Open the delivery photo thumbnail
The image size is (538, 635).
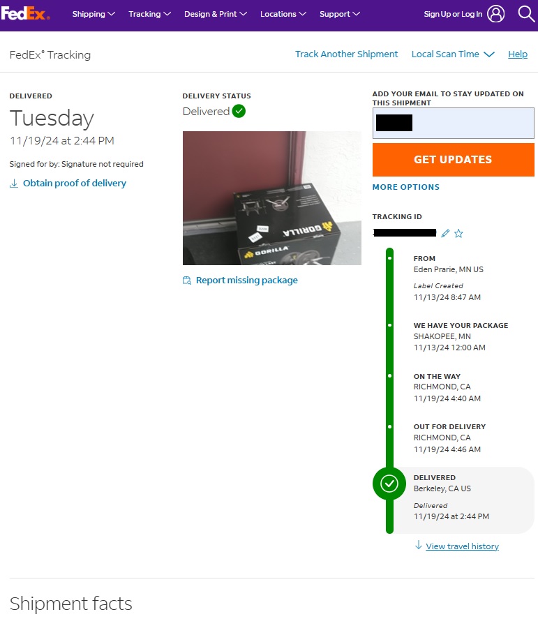[272, 198]
